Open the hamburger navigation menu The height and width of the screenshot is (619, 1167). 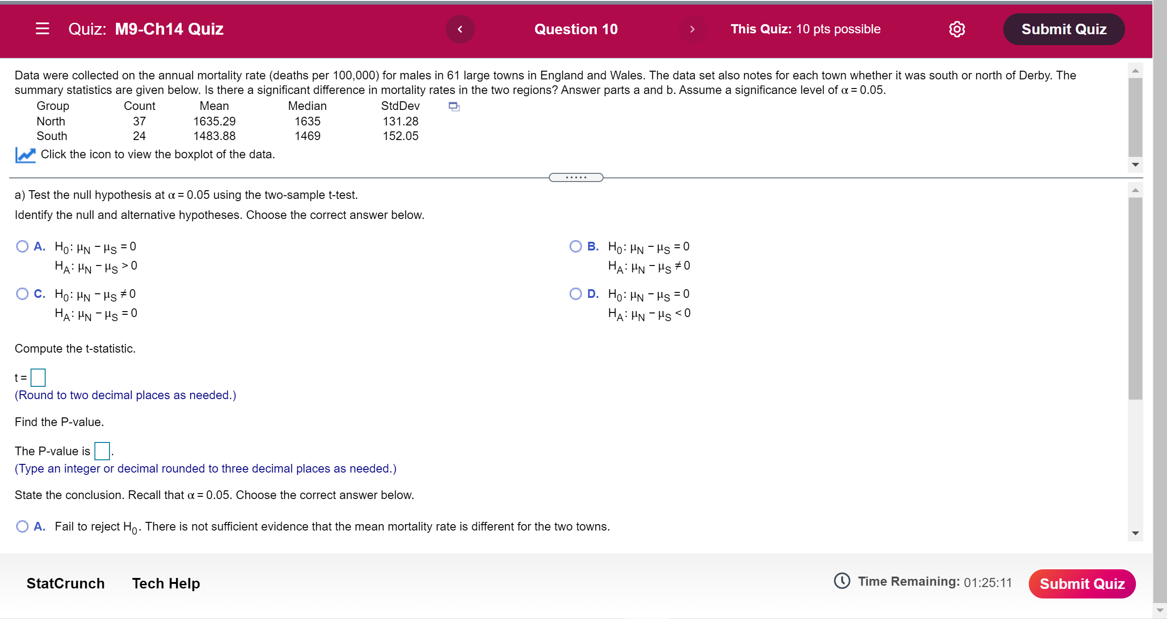tap(42, 29)
